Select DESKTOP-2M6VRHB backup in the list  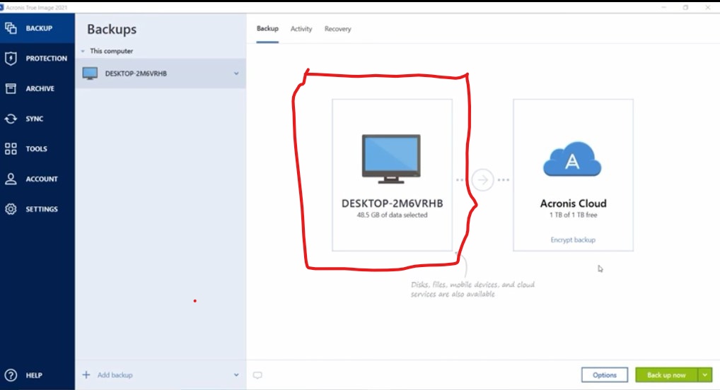point(161,73)
